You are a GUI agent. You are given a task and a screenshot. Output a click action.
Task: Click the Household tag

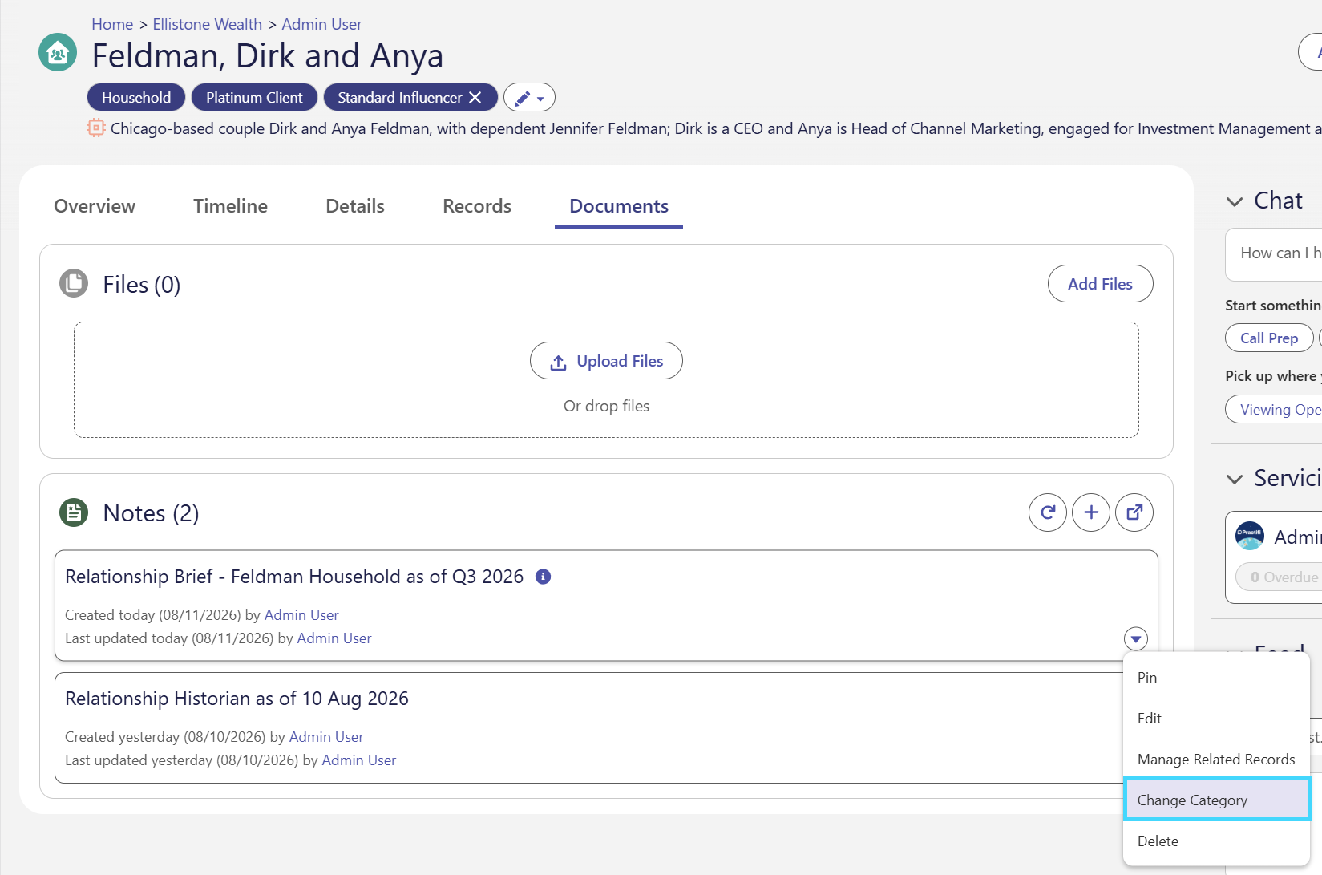point(136,98)
